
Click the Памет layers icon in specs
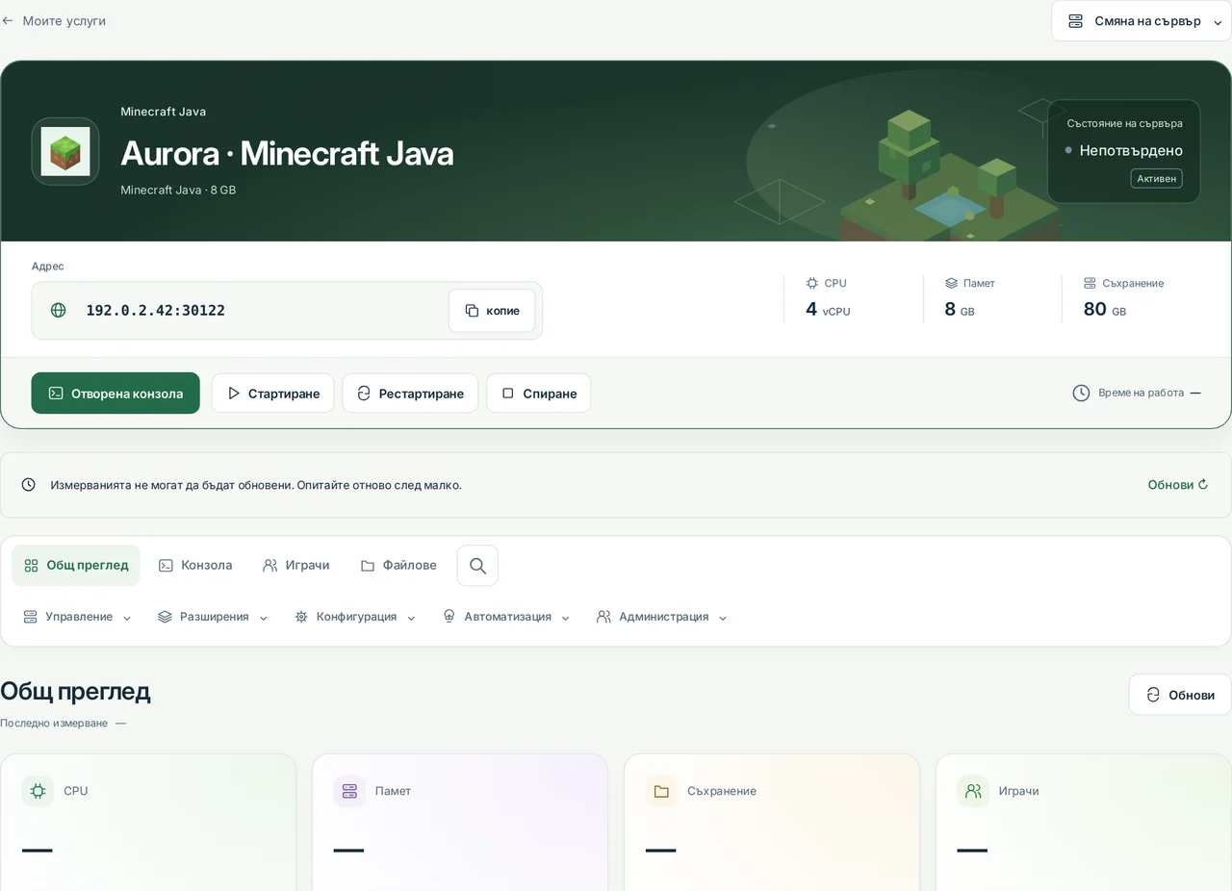[951, 283]
